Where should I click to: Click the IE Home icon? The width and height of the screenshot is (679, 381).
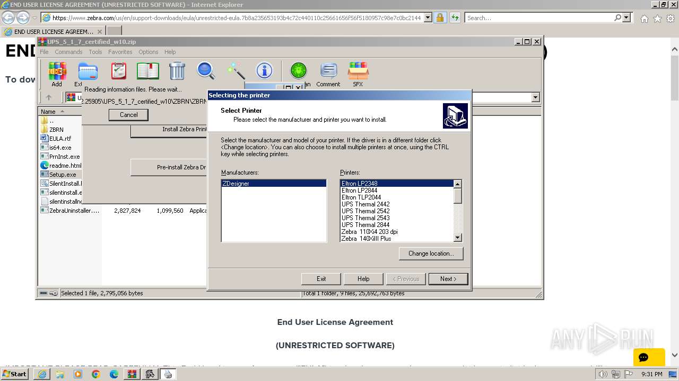pyautogui.click(x=644, y=19)
